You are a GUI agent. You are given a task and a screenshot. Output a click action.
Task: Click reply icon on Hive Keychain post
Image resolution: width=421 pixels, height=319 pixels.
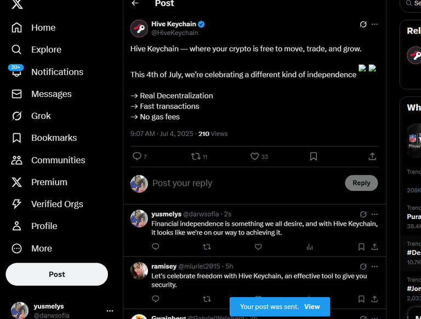(x=137, y=156)
